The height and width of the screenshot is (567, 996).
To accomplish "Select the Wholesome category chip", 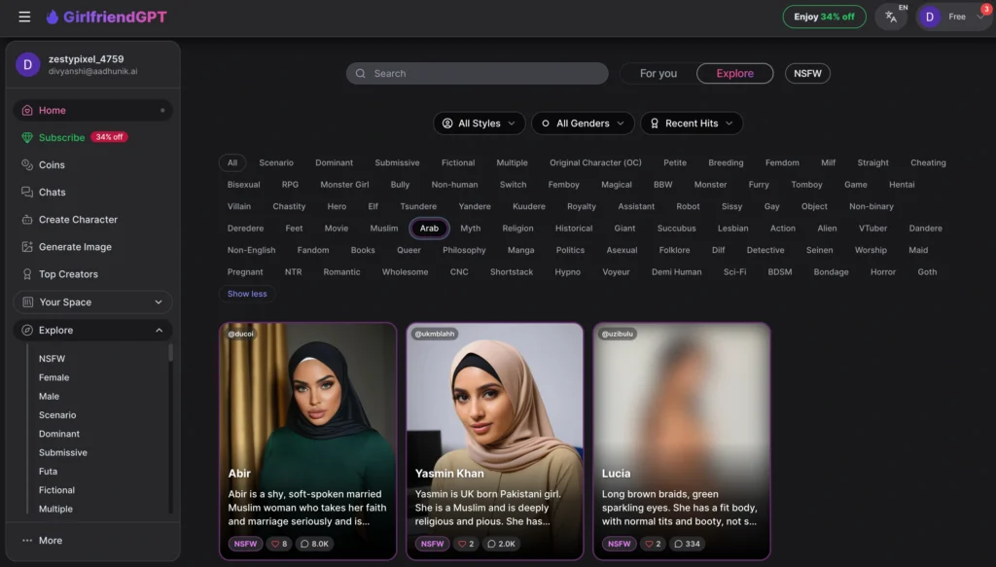I will tap(405, 272).
